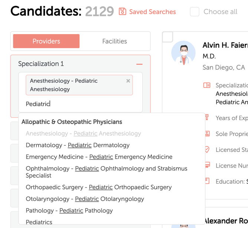Choose Emergency Medicine - Pediatric Emergency Medicine option
Image resolution: width=248 pixels, height=228 pixels.
tap(99, 157)
